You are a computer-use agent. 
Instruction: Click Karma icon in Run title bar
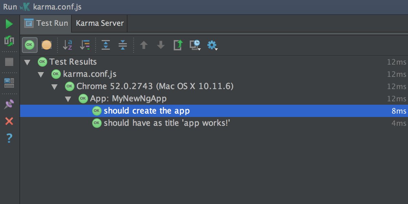(25, 7)
